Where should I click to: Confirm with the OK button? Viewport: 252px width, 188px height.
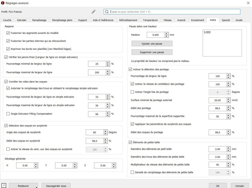218,186
